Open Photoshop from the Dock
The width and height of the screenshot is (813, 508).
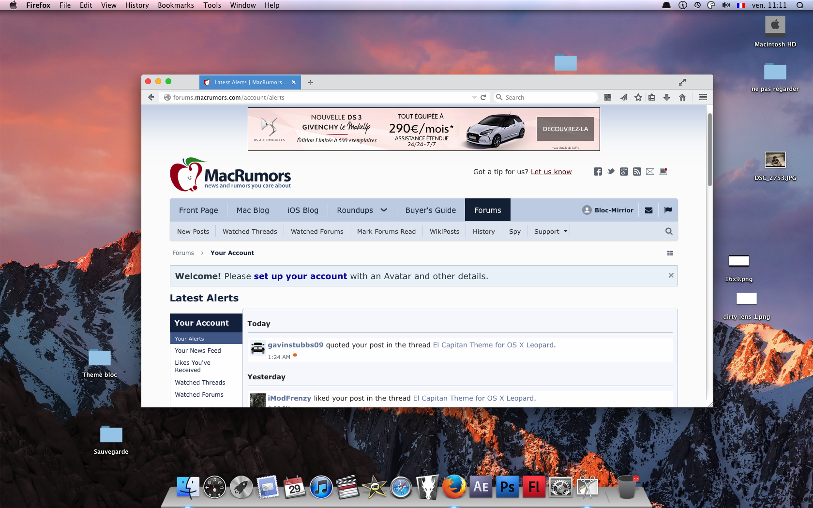coord(507,487)
